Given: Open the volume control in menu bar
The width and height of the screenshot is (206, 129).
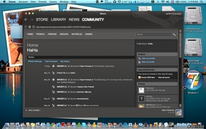Looking at the screenshot, I should pos(167,2).
